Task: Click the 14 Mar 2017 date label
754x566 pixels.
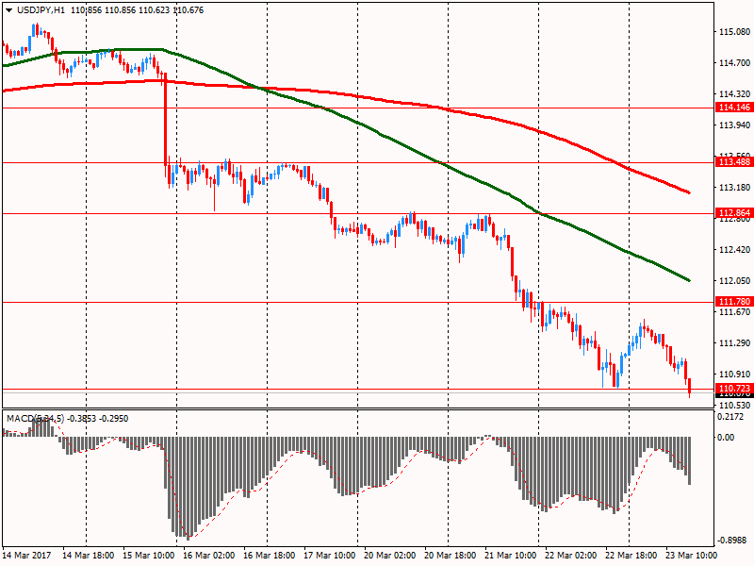Action: tap(26, 556)
